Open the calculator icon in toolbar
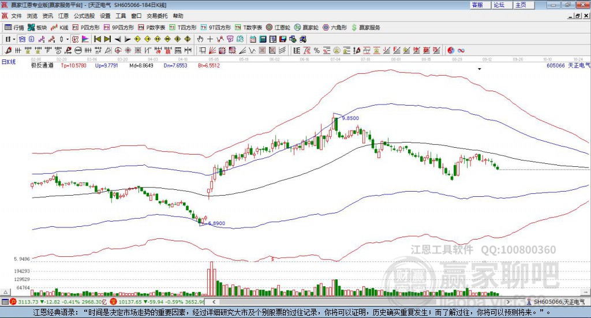This screenshot has height=318, width=591. coord(263,39)
